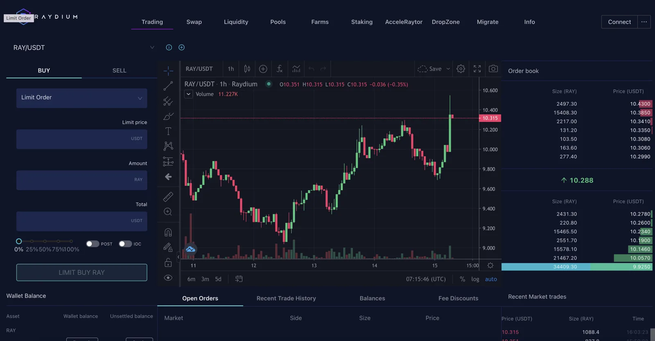Viewport: 655px width, 341px height.
Task: Toggle lock all drawing tools
Action: [x=168, y=262]
